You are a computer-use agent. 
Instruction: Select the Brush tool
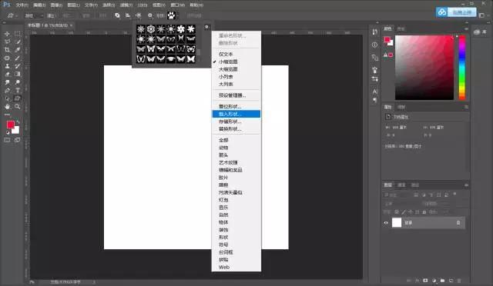pos(17,58)
